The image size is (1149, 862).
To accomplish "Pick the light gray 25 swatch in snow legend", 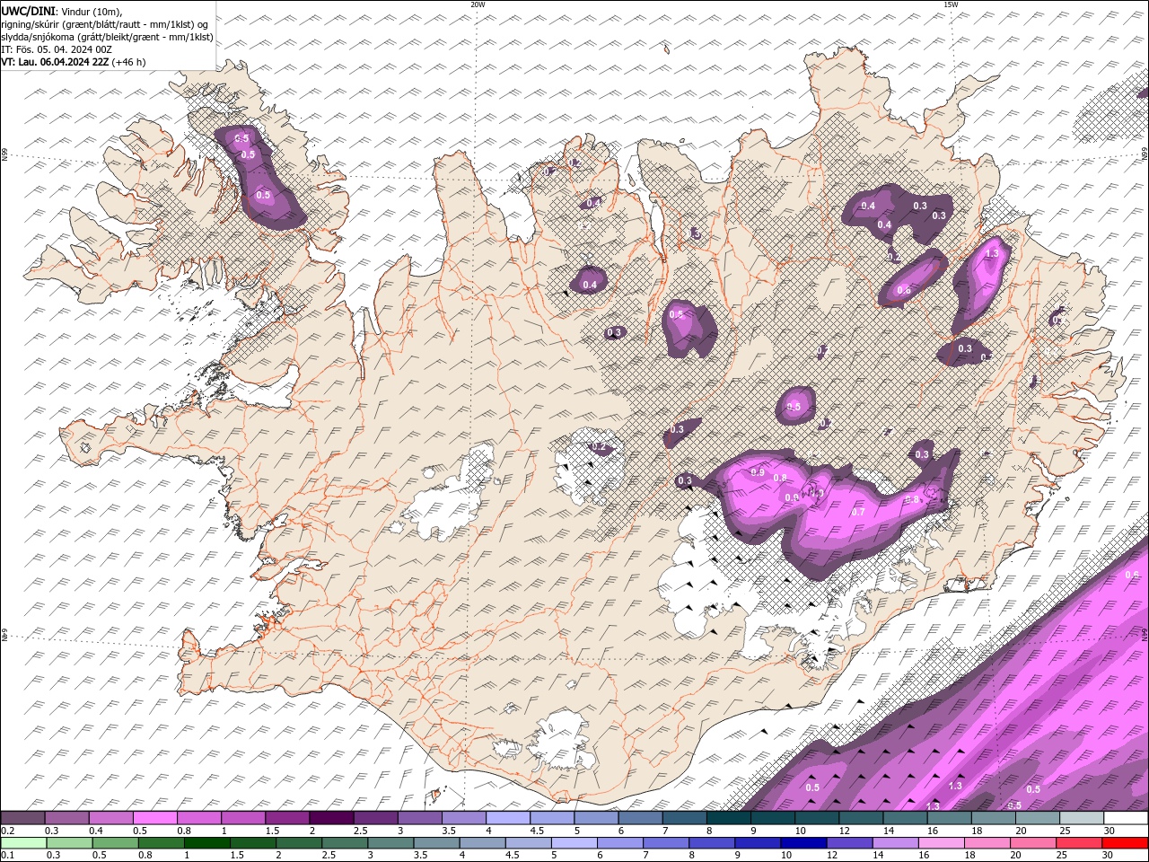I will 1081,818.
